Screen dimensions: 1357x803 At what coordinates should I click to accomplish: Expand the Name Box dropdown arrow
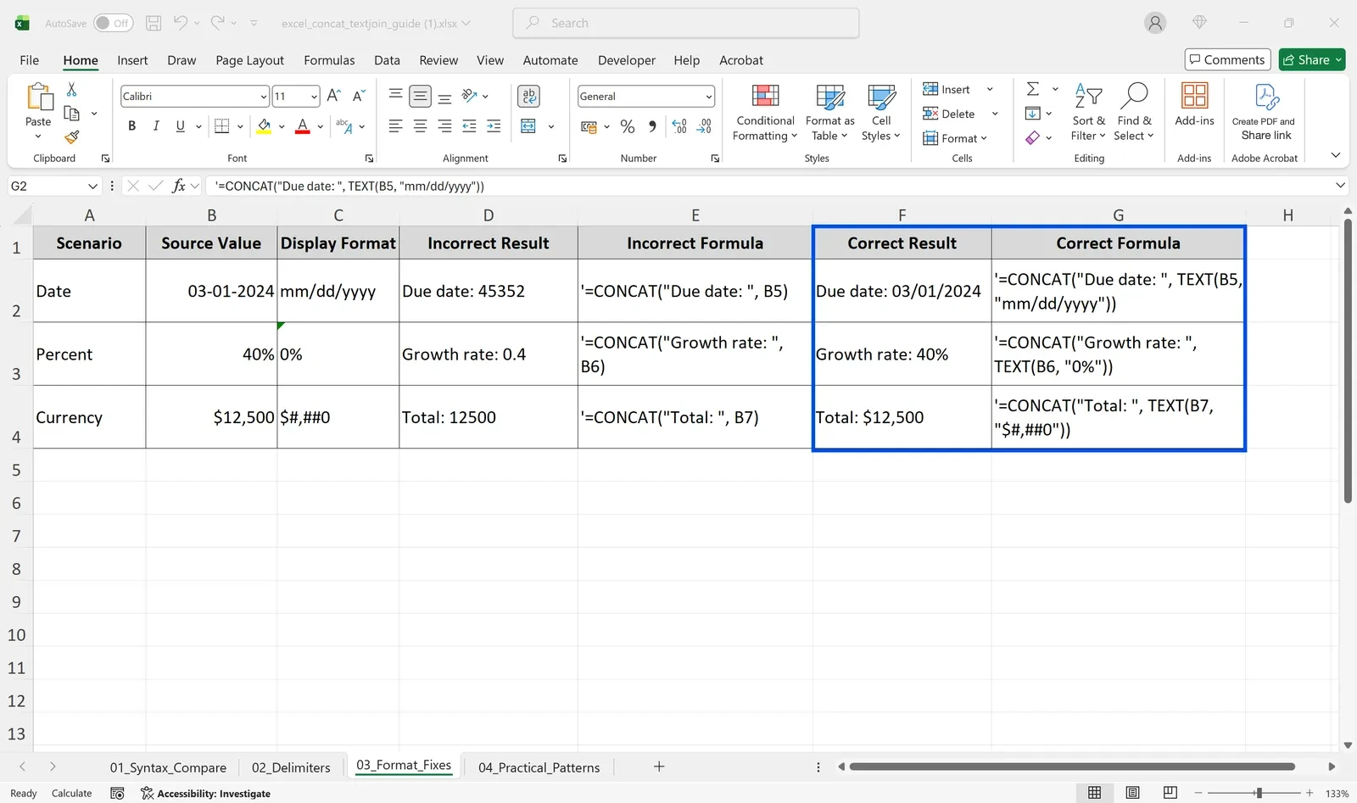[92, 186]
